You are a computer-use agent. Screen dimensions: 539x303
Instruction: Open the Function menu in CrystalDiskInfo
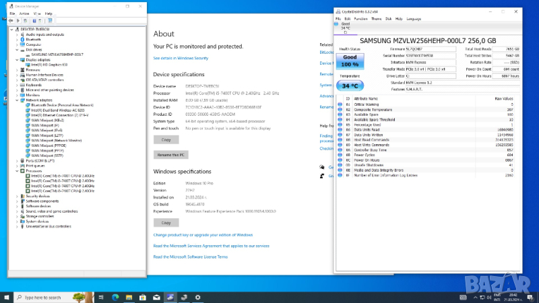(x=362, y=18)
